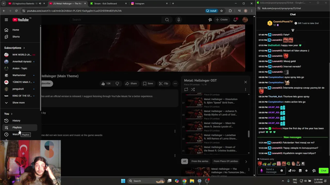The image size is (330, 185).
Task: Open NHK WORLD-JAPAN subscription channel
Action: [20, 55]
